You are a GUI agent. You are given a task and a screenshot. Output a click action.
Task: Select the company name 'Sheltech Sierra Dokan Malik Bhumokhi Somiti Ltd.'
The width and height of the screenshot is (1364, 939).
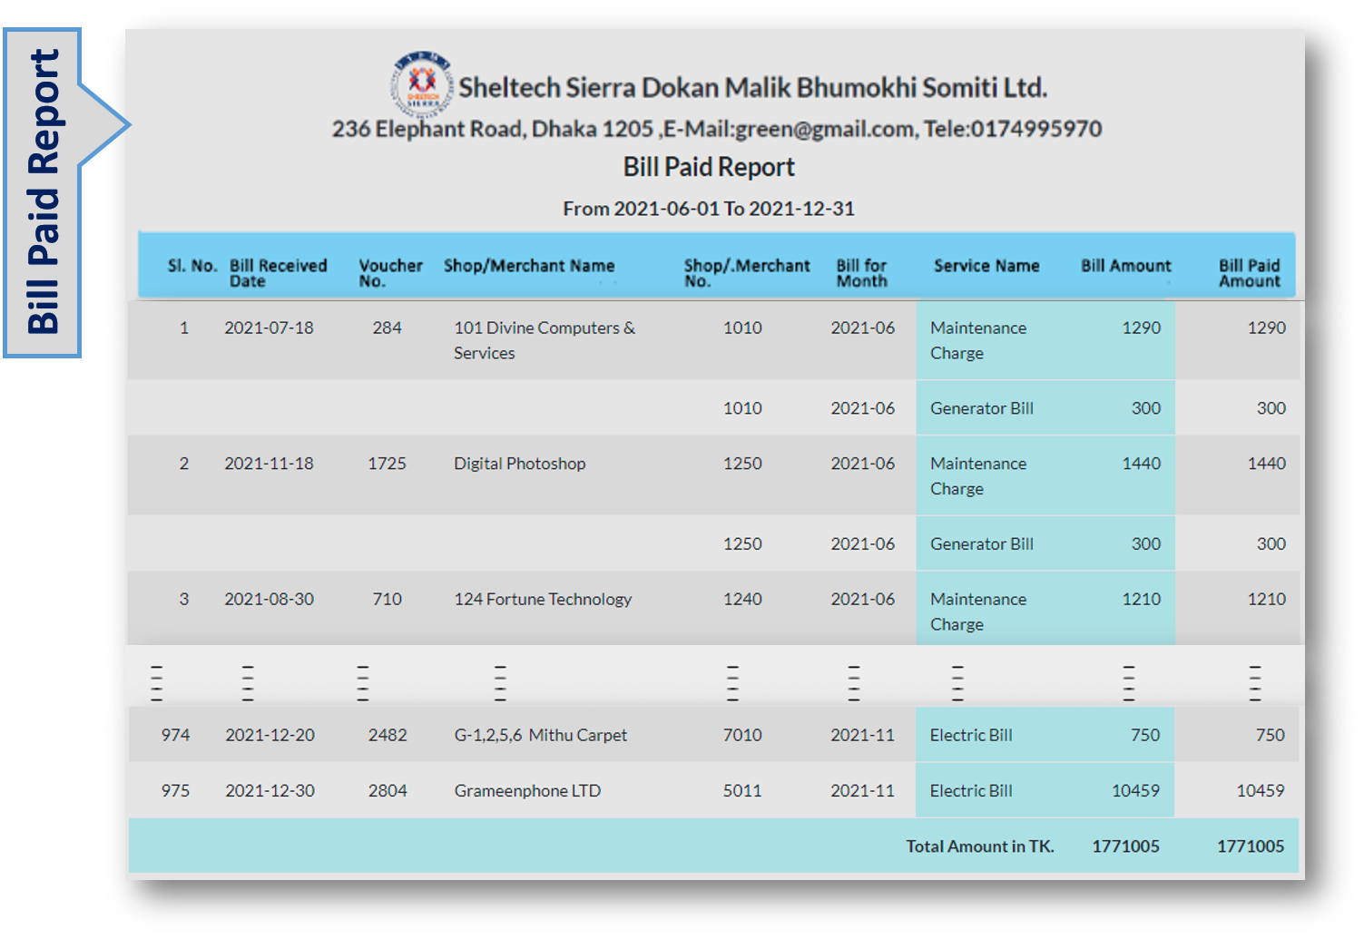[x=752, y=88]
